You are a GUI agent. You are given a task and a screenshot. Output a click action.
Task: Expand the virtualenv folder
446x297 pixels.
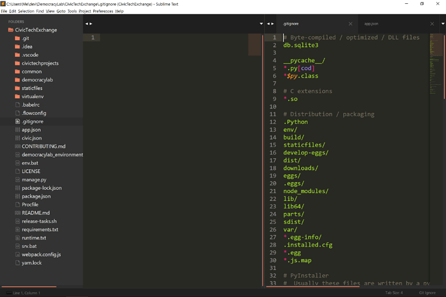pyautogui.click(x=17, y=96)
